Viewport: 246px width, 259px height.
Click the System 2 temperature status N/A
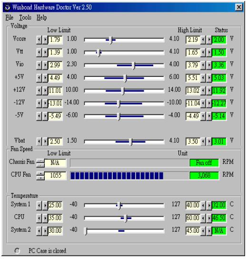[x=219, y=231]
